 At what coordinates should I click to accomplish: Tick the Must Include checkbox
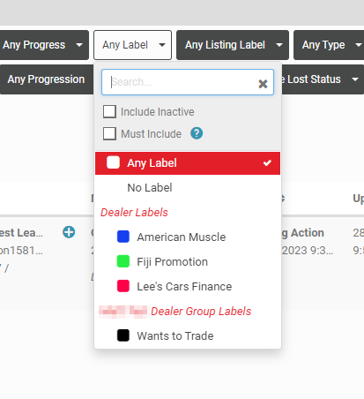[109, 133]
